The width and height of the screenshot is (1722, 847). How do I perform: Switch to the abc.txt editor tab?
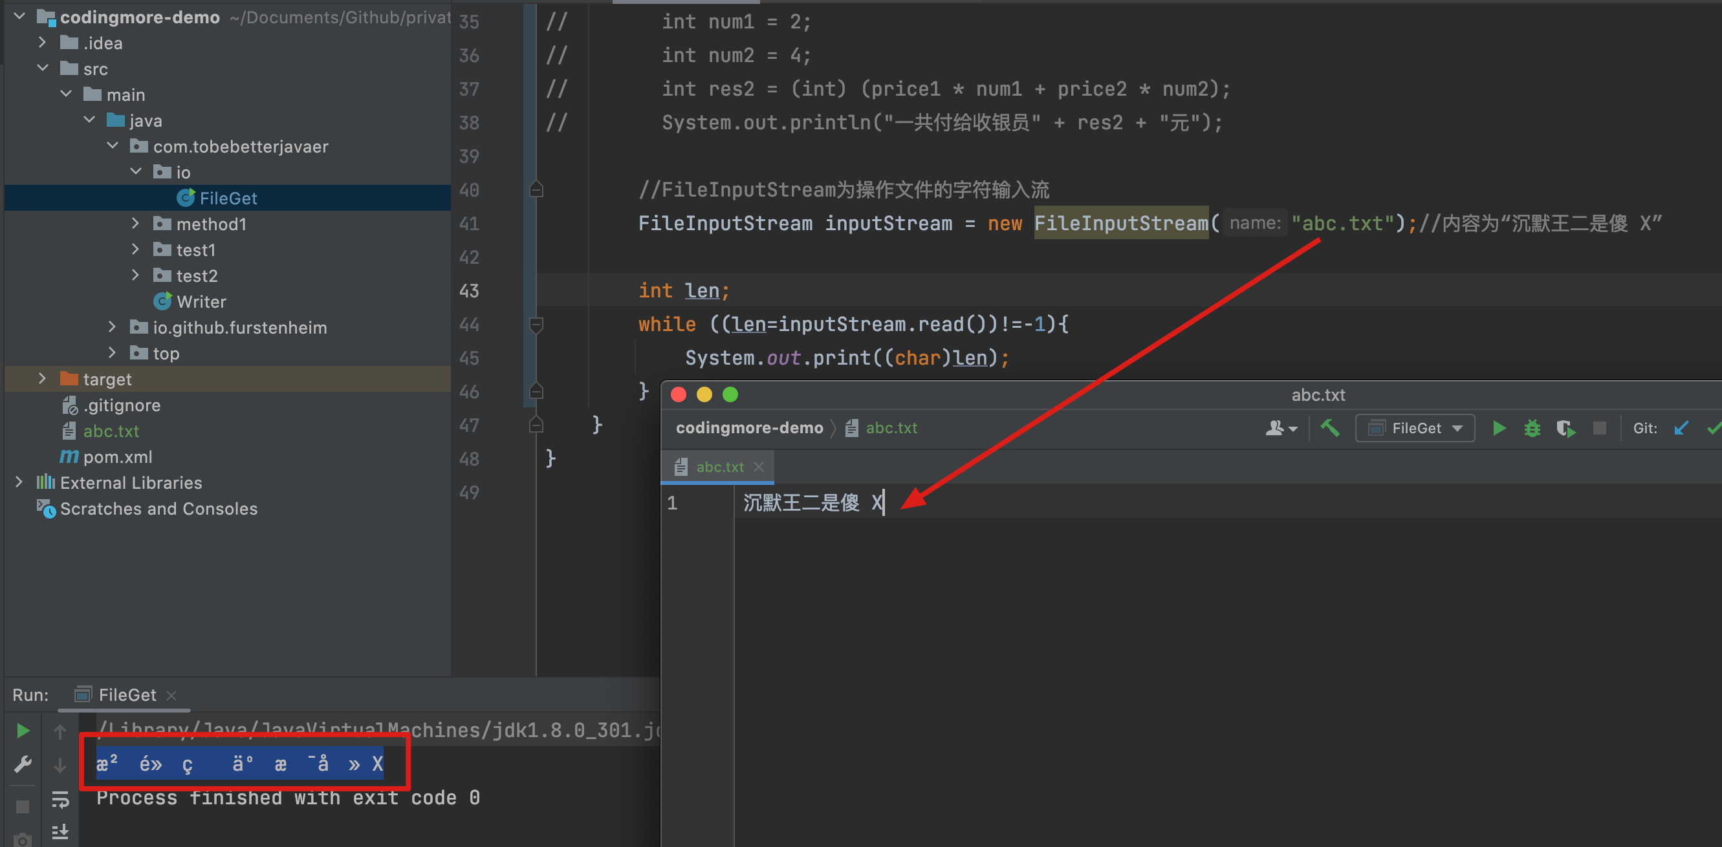(719, 467)
